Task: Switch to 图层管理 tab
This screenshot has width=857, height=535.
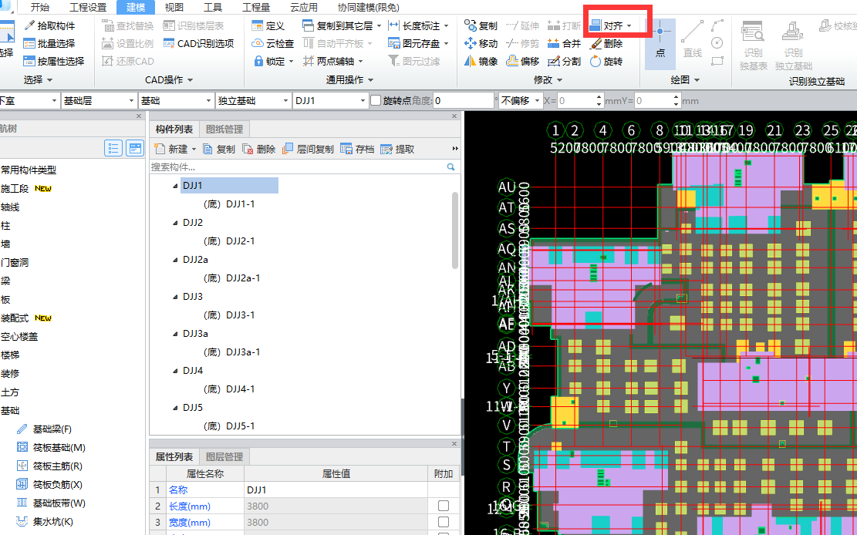Action: point(224,457)
